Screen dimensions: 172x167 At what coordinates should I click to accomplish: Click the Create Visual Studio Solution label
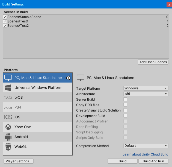98,110
